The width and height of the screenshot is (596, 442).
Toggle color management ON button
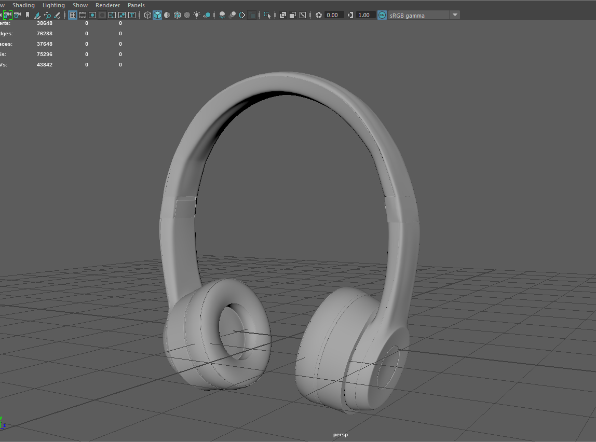point(382,15)
